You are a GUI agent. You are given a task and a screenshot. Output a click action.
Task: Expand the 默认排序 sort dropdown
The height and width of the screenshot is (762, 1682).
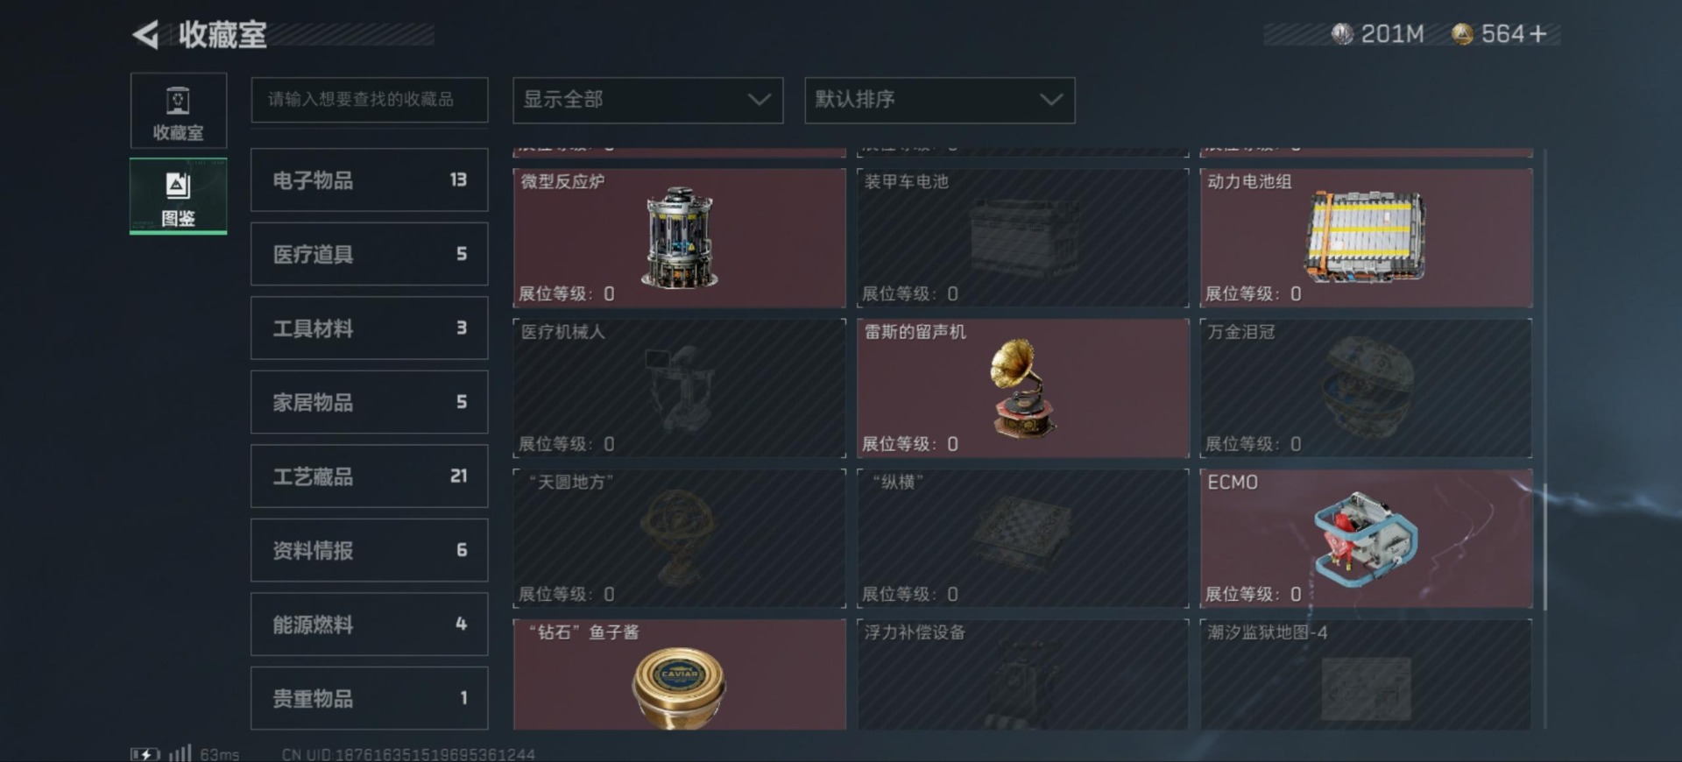939,100
